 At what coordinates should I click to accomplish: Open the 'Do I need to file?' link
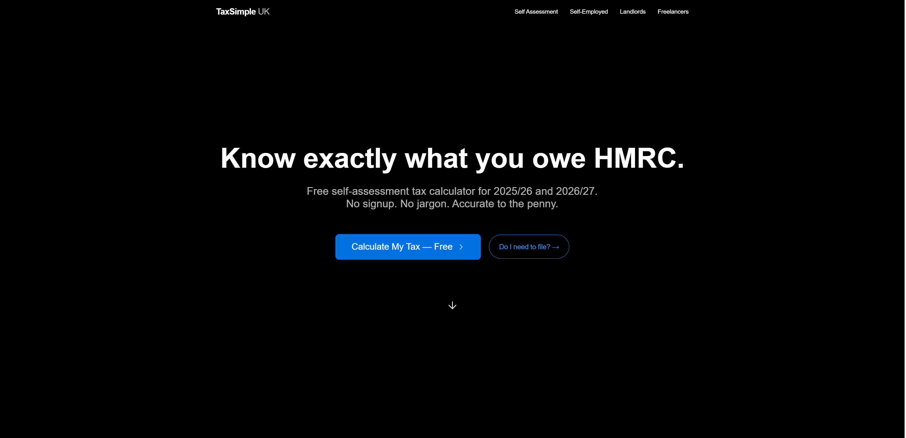[x=525, y=247]
